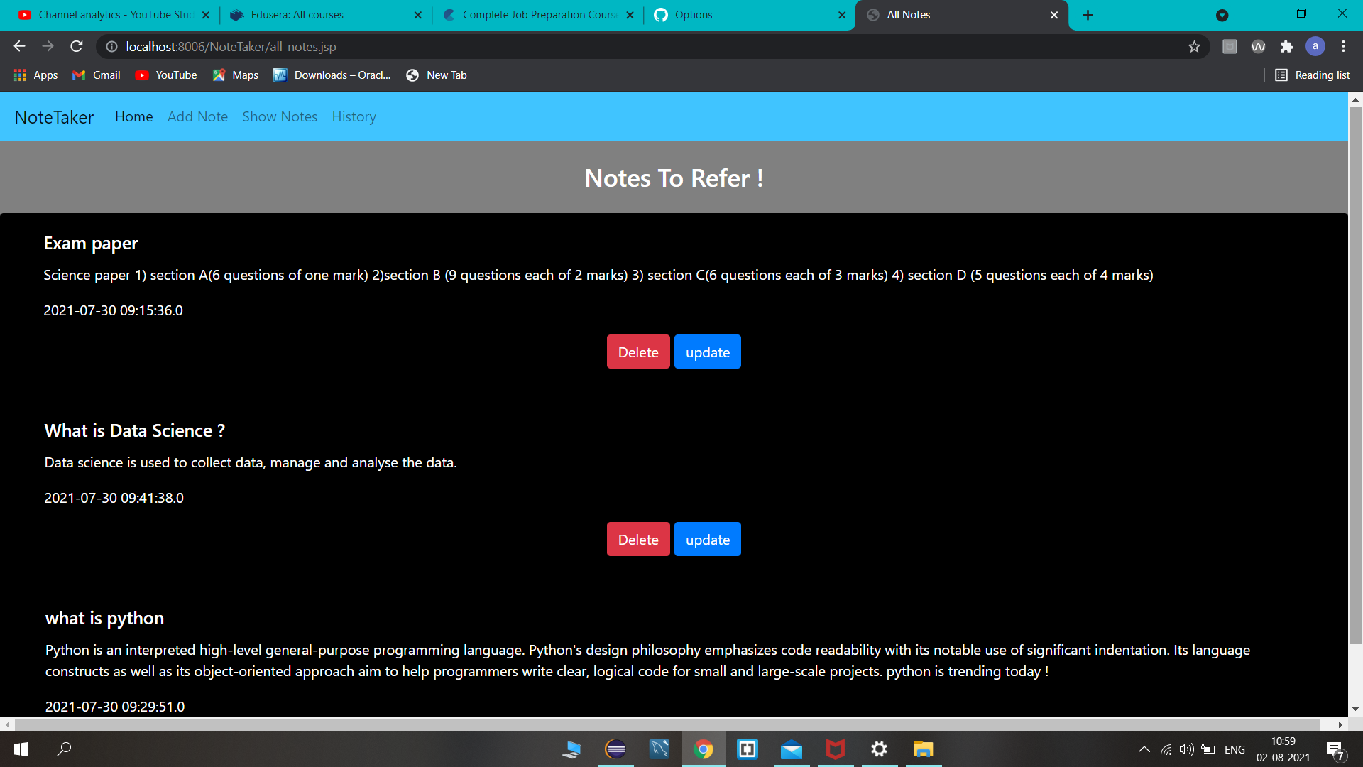Open the Mail app from the taskbar
This screenshot has width=1363, height=767.
click(x=791, y=749)
